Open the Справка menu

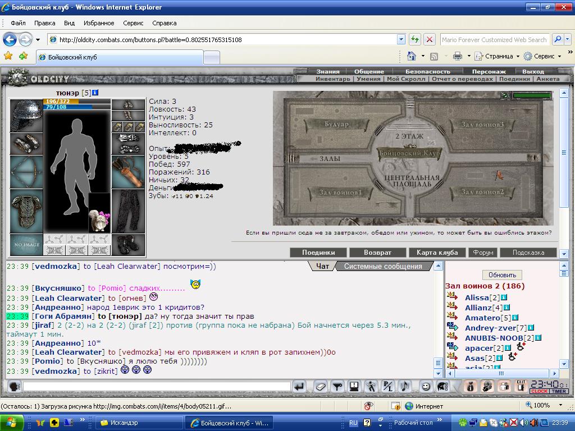(x=165, y=23)
